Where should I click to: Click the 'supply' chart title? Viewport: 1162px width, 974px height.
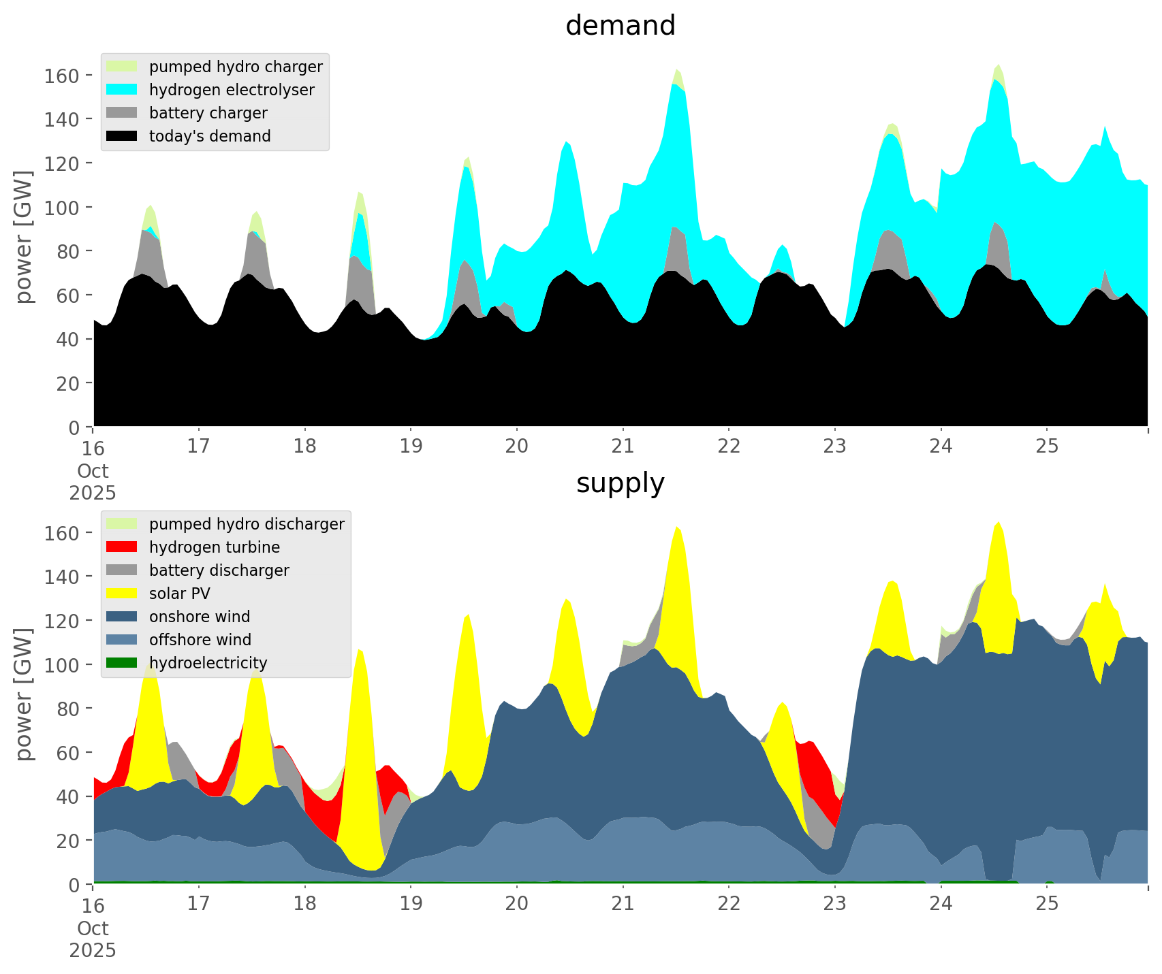pos(621,483)
